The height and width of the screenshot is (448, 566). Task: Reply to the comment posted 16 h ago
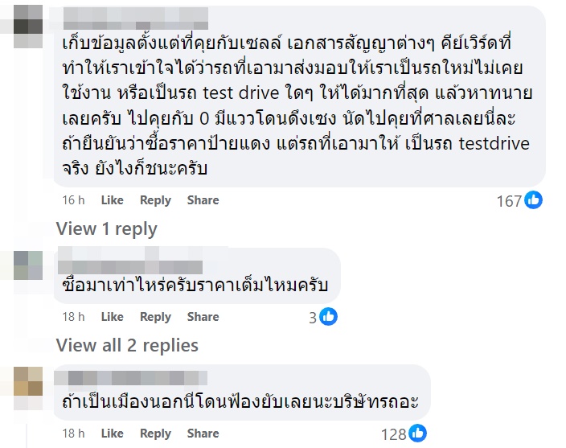point(155,200)
